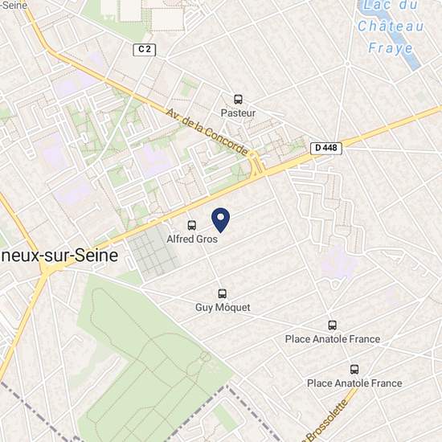Click the upper Place Anatole France bus icon
442x442 pixels.
(333, 325)
